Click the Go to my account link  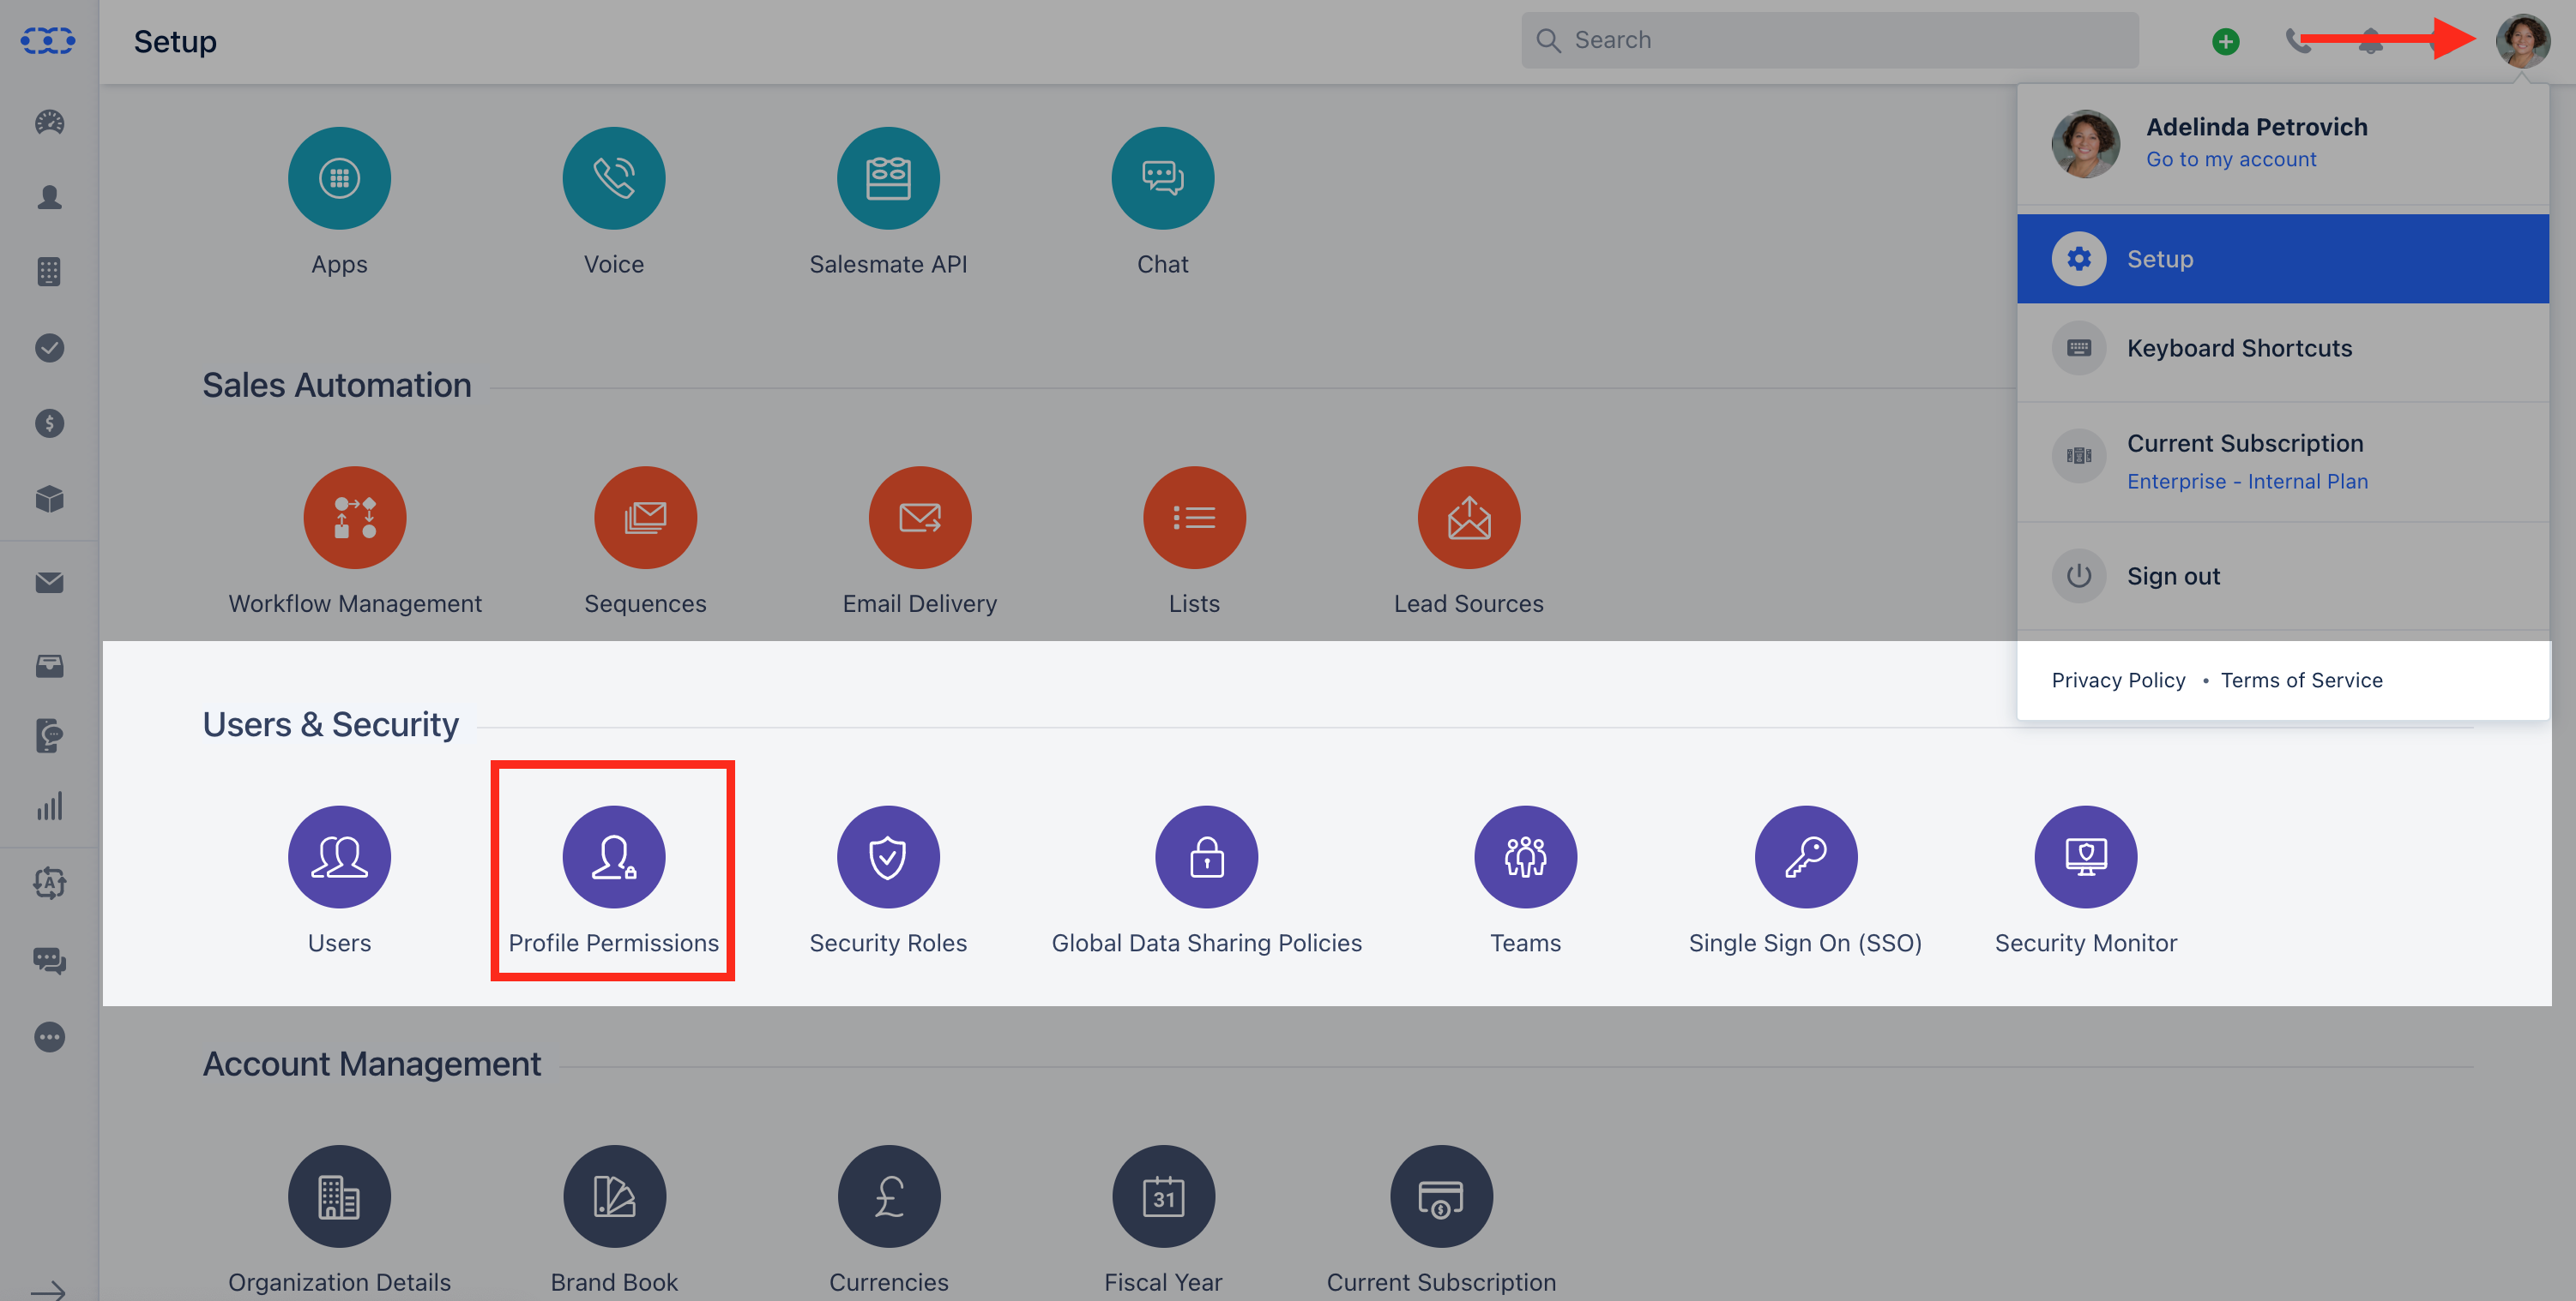coord(2230,160)
